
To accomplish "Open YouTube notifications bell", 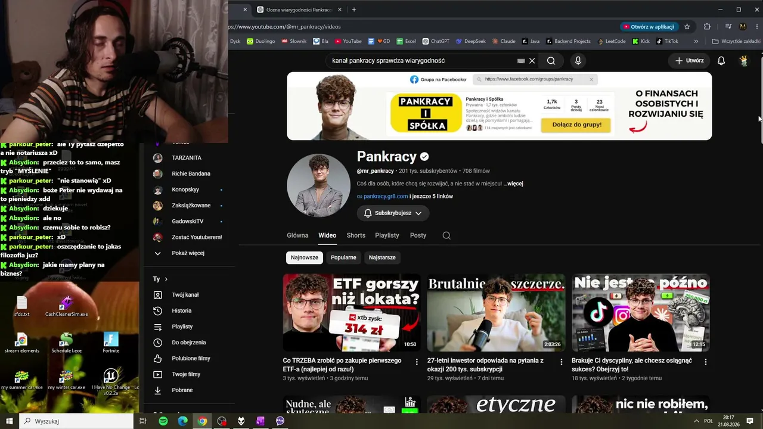I will tap(721, 61).
